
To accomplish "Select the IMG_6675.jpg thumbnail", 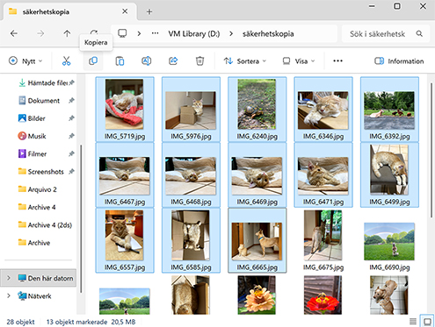I will (x=323, y=240).
